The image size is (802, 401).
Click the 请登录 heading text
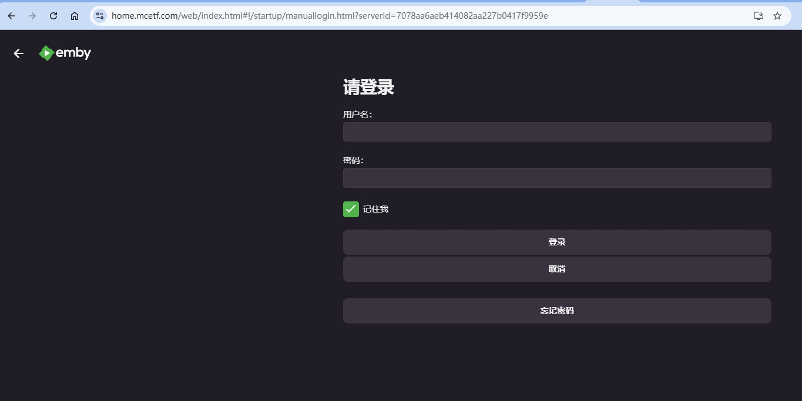tap(368, 87)
